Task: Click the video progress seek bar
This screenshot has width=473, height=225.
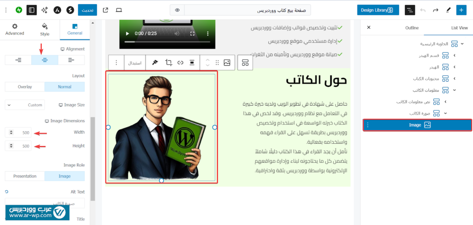Action: pos(167,42)
